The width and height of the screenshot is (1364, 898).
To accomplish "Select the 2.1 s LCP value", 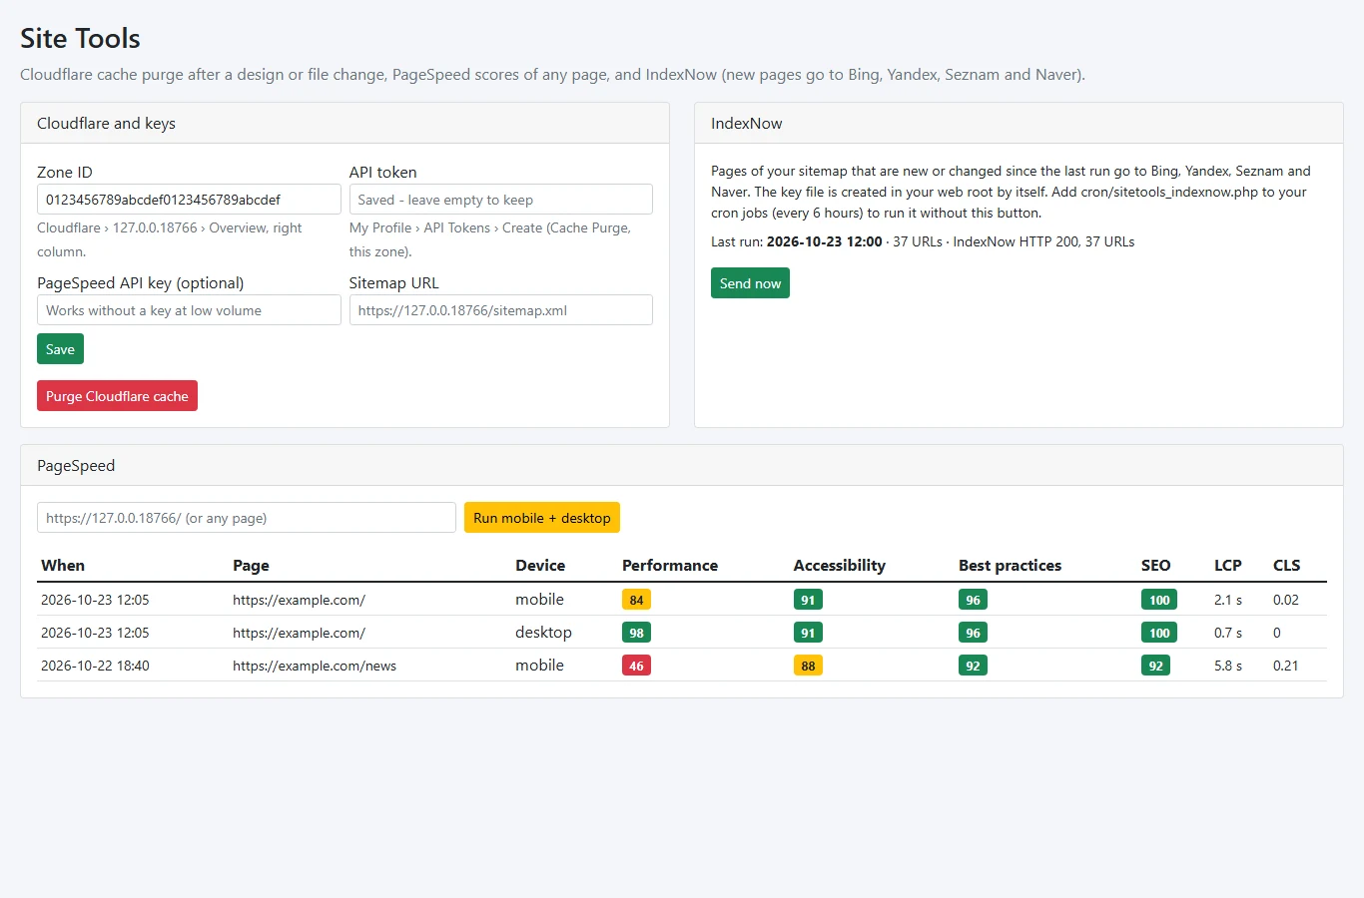I will tap(1228, 600).
